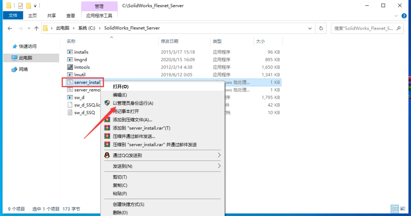411x216 pixels.
Task: Click the QQ penguin icon in menu
Action: tap(107, 155)
